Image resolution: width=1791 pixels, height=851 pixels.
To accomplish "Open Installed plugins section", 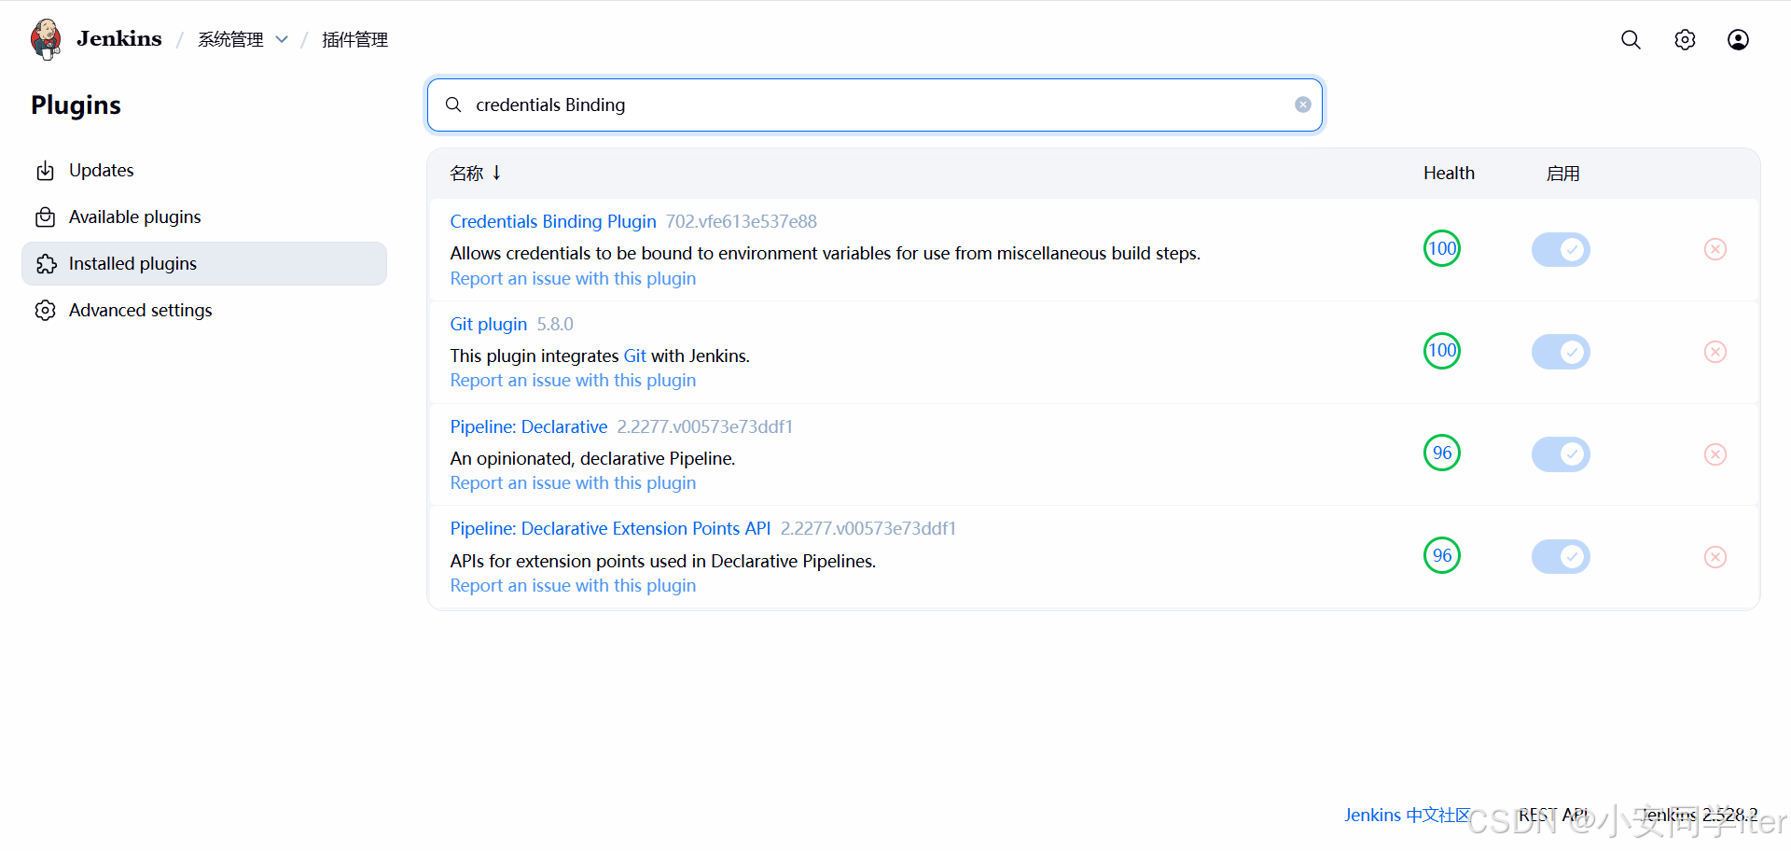I will (x=204, y=264).
